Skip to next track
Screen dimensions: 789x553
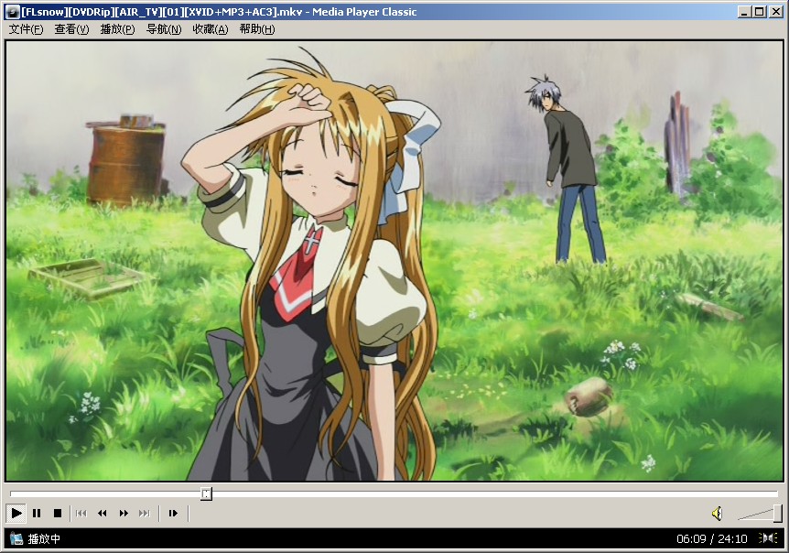(x=145, y=514)
